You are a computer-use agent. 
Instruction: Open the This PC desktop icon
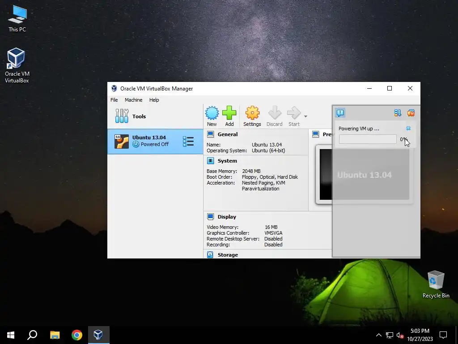click(x=17, y=19)
